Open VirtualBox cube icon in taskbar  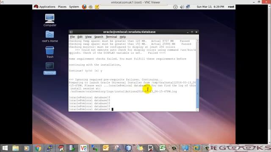128,148
